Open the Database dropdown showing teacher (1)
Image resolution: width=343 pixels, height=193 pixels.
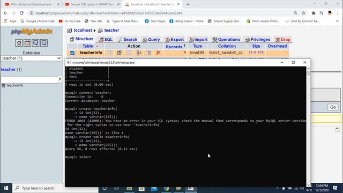pyautogui.click(x=31, y=58)
